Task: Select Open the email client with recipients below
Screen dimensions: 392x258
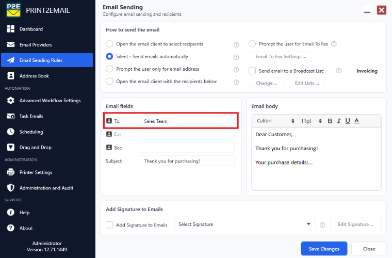Action: [x=109, y=81]
